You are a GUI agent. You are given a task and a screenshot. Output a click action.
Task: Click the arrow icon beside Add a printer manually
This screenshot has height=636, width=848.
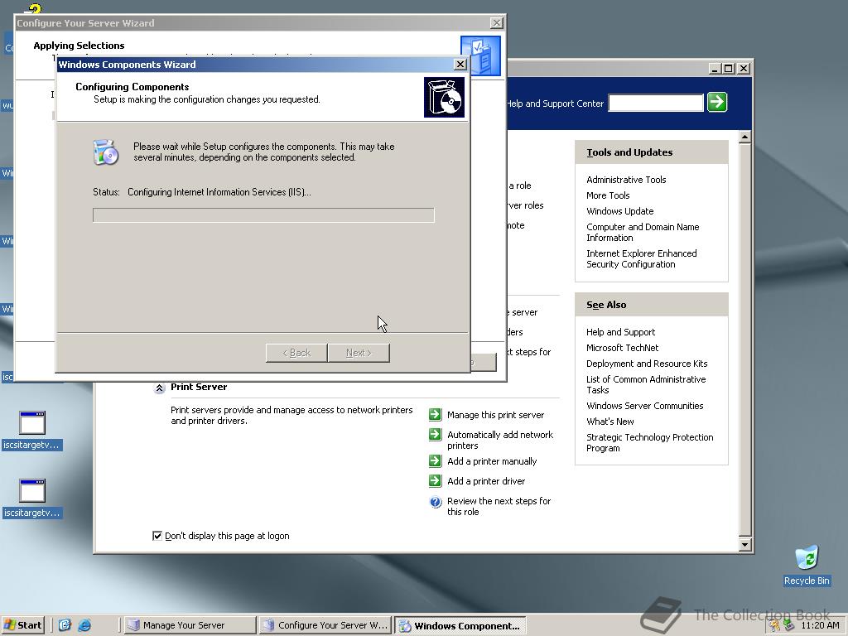pyautogui.click(x=436, y=461)
